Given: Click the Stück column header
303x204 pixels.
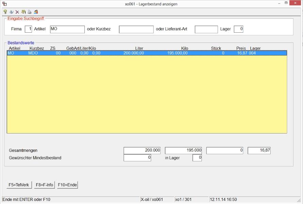Looking at the screenshot, I should pyautogui.click(x=216, y=48).
